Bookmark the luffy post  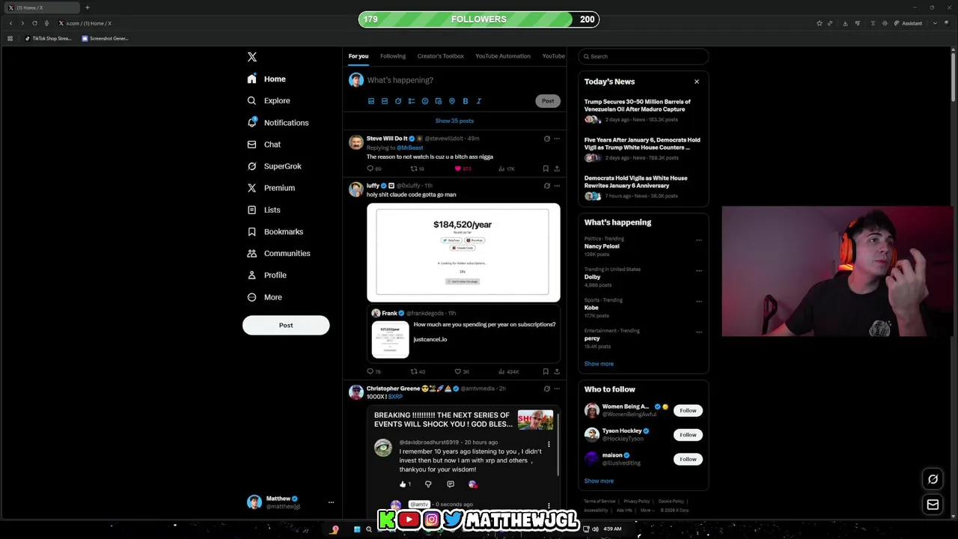tap(546, 372)
